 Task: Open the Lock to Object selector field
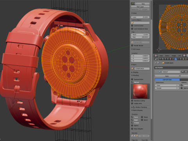tap(140, 23)
